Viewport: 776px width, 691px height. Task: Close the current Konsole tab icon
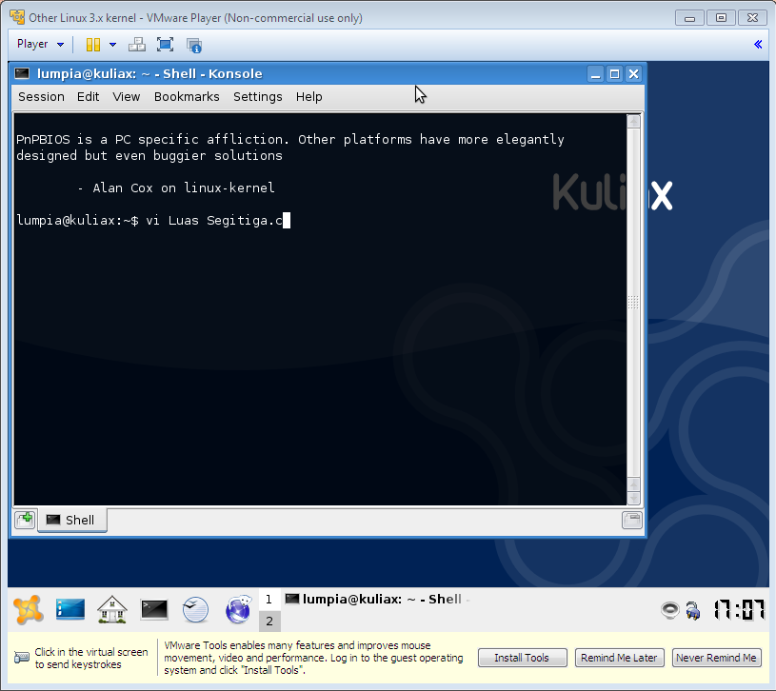pyautogui.click(x=631, y=520)
